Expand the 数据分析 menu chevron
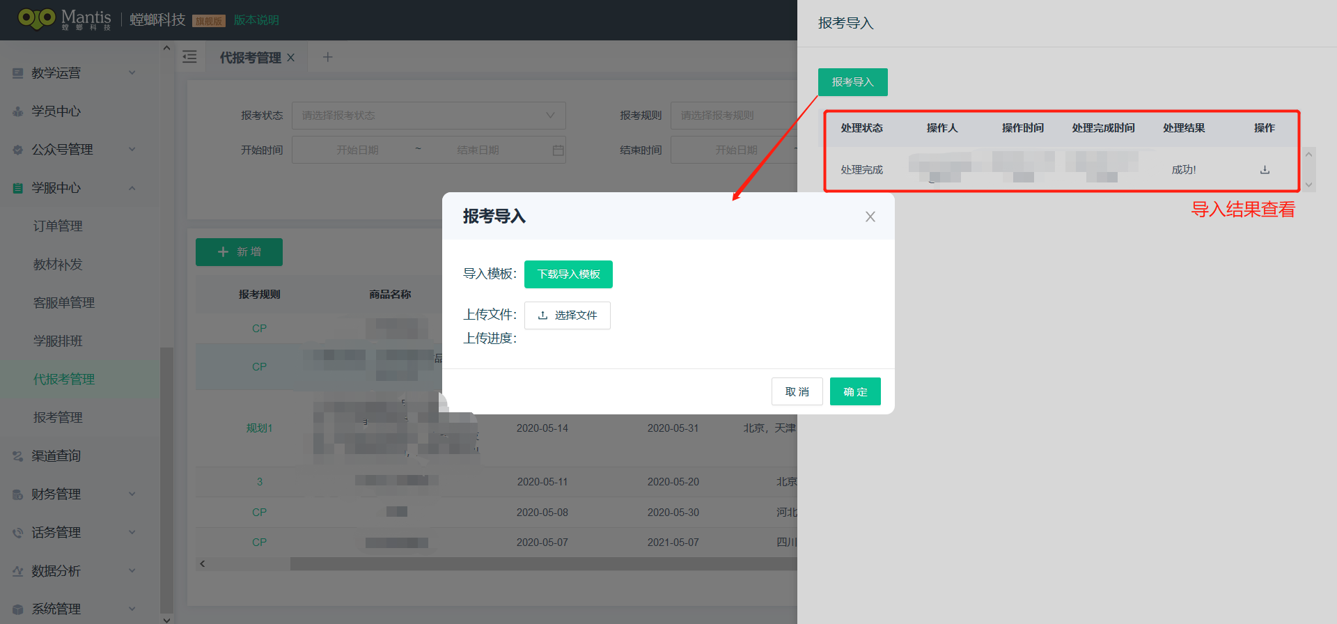The image size is (1337, 624). [x=132, y=571]
